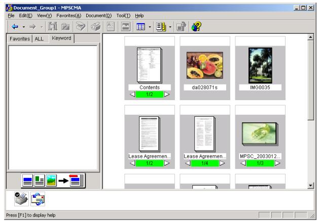The width and height of the screenshot is (319, 221).
Task: Click the landscape image type icon
Action: tap(51, 181)
